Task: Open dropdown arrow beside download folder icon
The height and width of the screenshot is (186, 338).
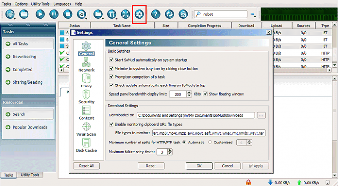Action: [103, 18]
